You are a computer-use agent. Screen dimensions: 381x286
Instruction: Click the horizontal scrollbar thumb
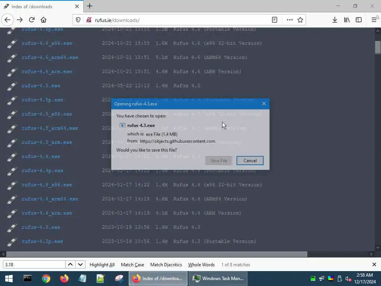coord(157,254)
